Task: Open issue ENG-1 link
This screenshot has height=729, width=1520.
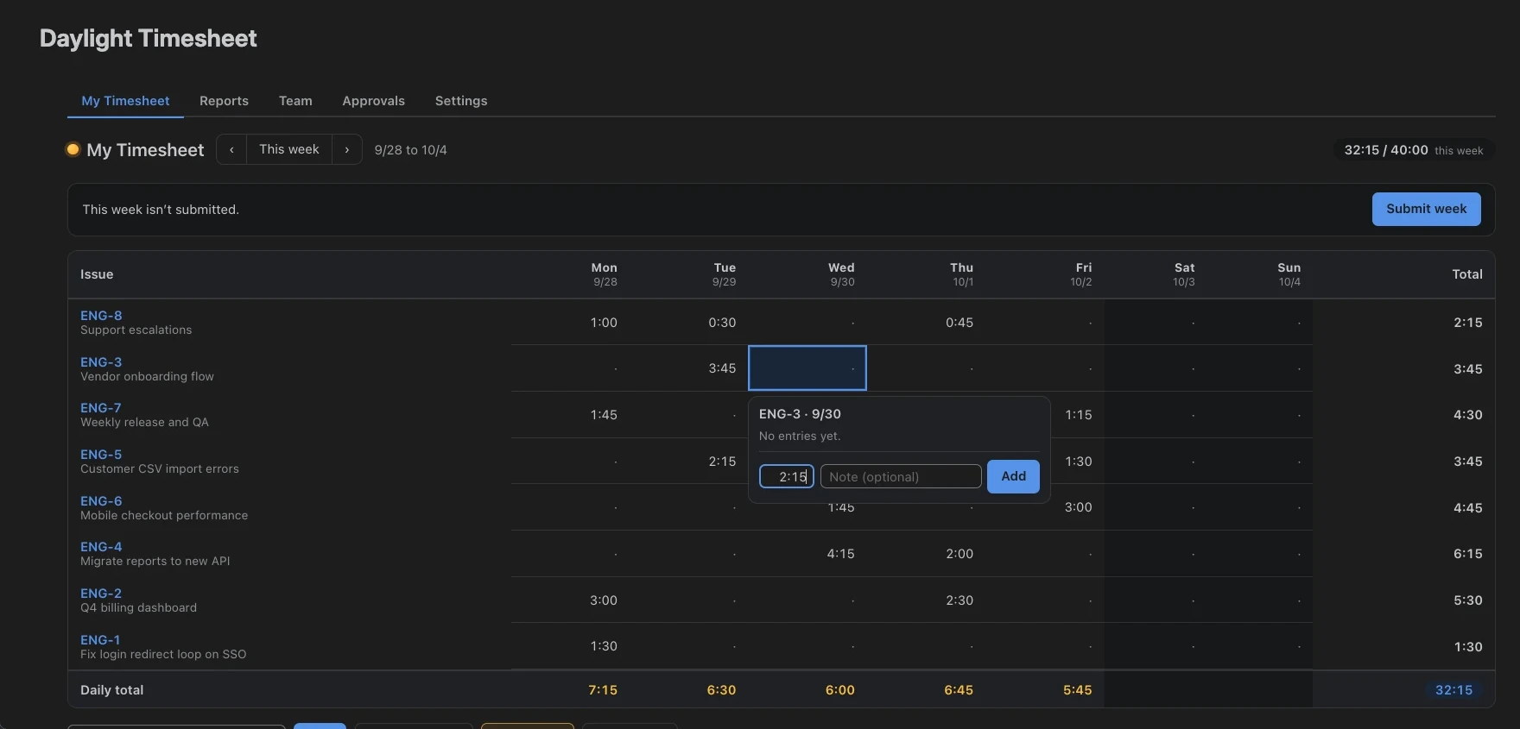Action: coord(100,640)
